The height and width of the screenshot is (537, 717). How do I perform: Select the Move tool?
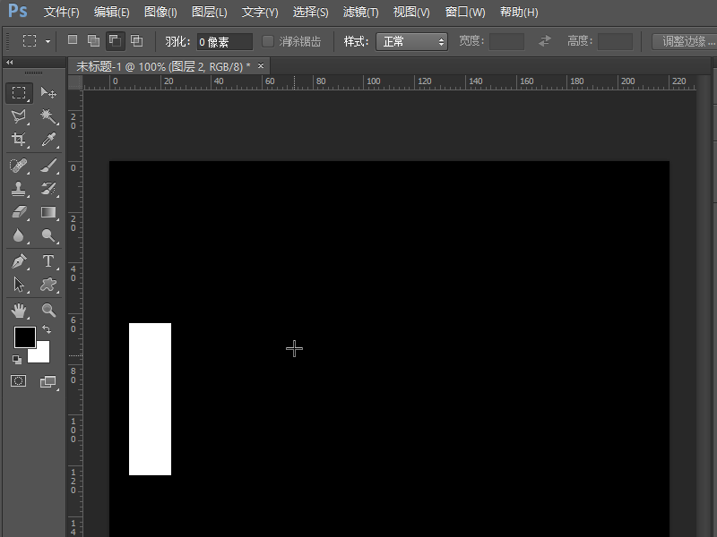click(48, 93)
